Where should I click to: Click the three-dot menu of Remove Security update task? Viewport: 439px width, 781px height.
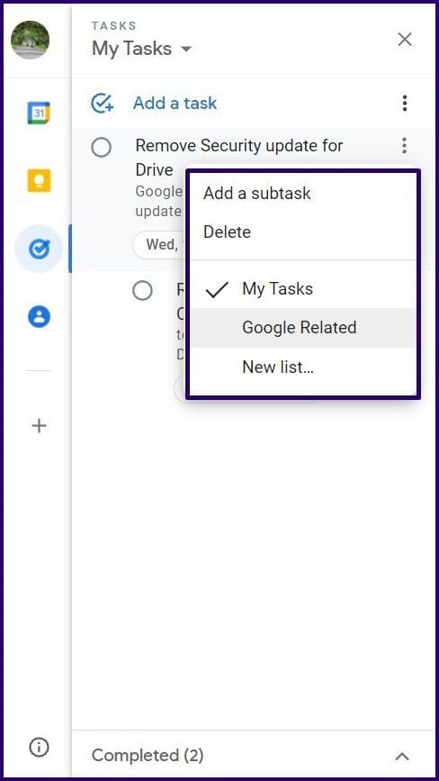pos(404,145)
